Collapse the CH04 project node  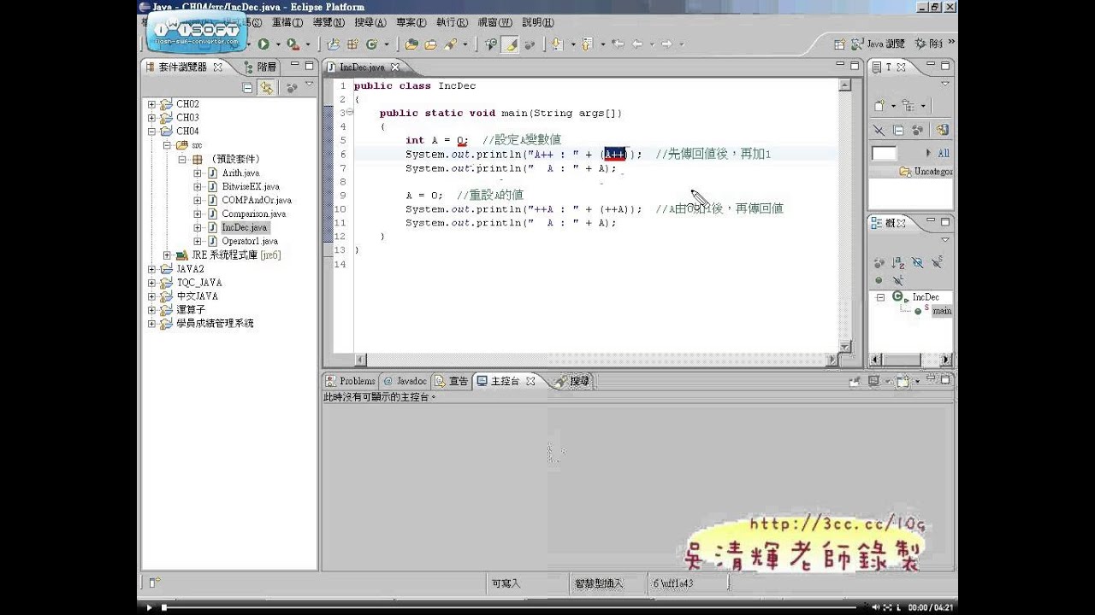pos(151,132)
